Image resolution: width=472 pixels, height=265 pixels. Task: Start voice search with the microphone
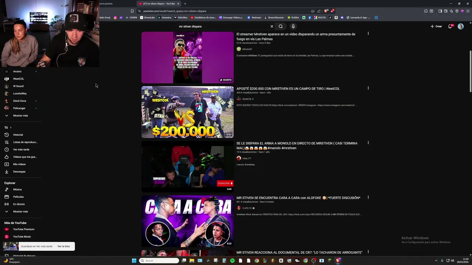tap(293, 26)
